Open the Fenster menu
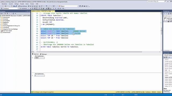172x96 pixels. pyautogui.click(x=32, y=4)
